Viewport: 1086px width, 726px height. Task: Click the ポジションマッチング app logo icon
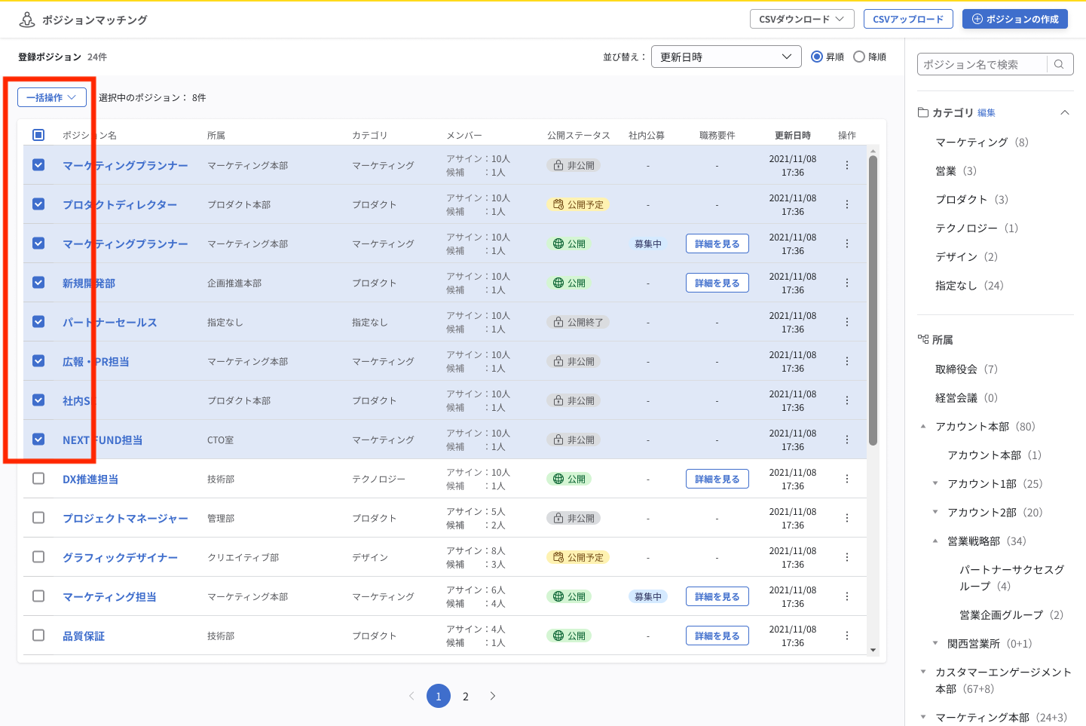(27, 19)
